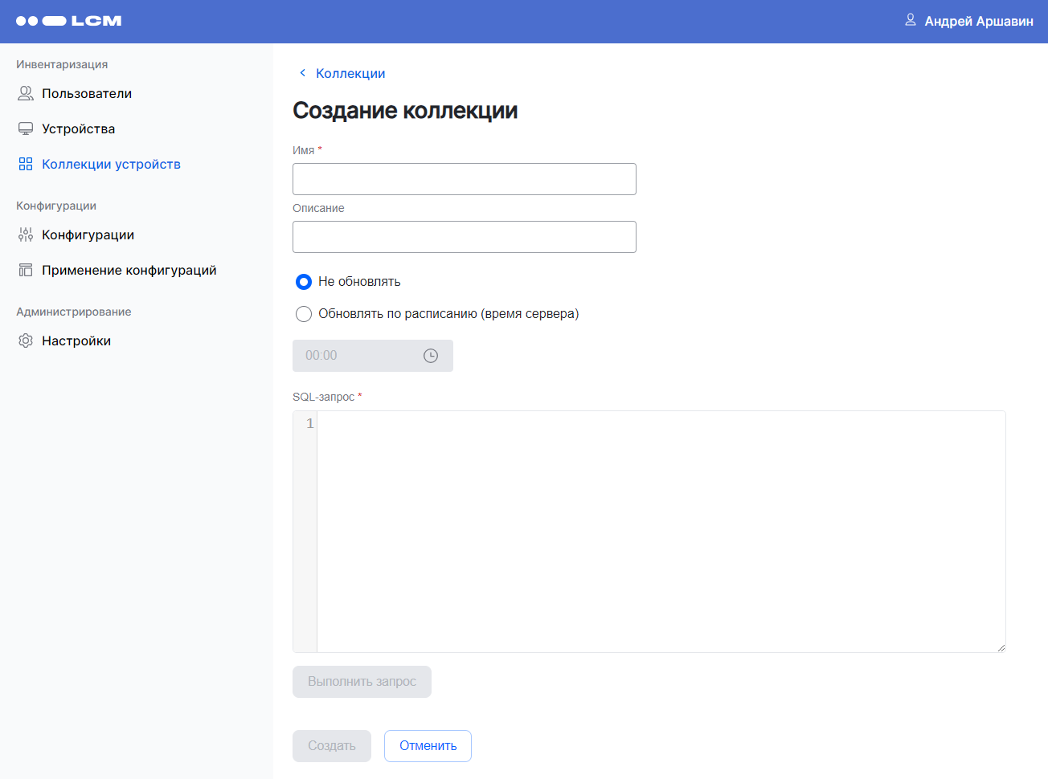Image resolution: width=1048 pixels, height=779 pixels.
Task: Click the Configurations sliders icon
Action: click(x=26, y=235)
